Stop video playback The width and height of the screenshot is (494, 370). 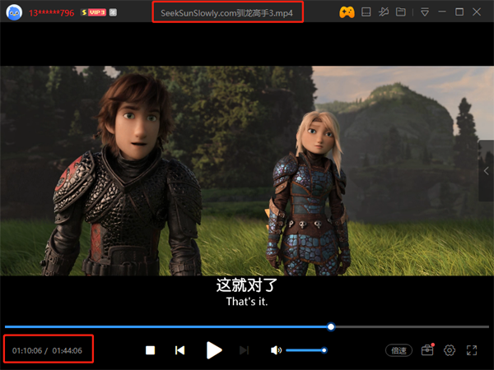pos(151,350)
